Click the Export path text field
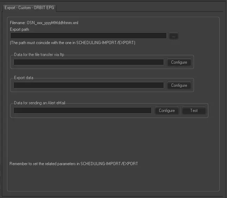Viewport: 227px width, 198px height. [88, 36]
